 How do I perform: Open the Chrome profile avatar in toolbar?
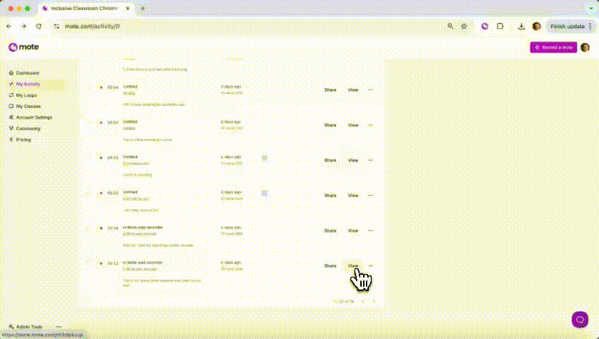pos(536,26)
